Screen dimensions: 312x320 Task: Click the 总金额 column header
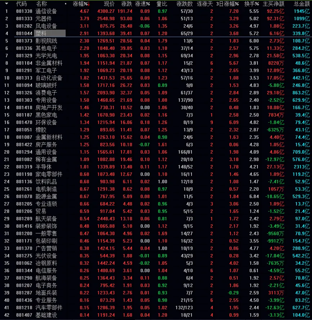click(x=302, y=4)
